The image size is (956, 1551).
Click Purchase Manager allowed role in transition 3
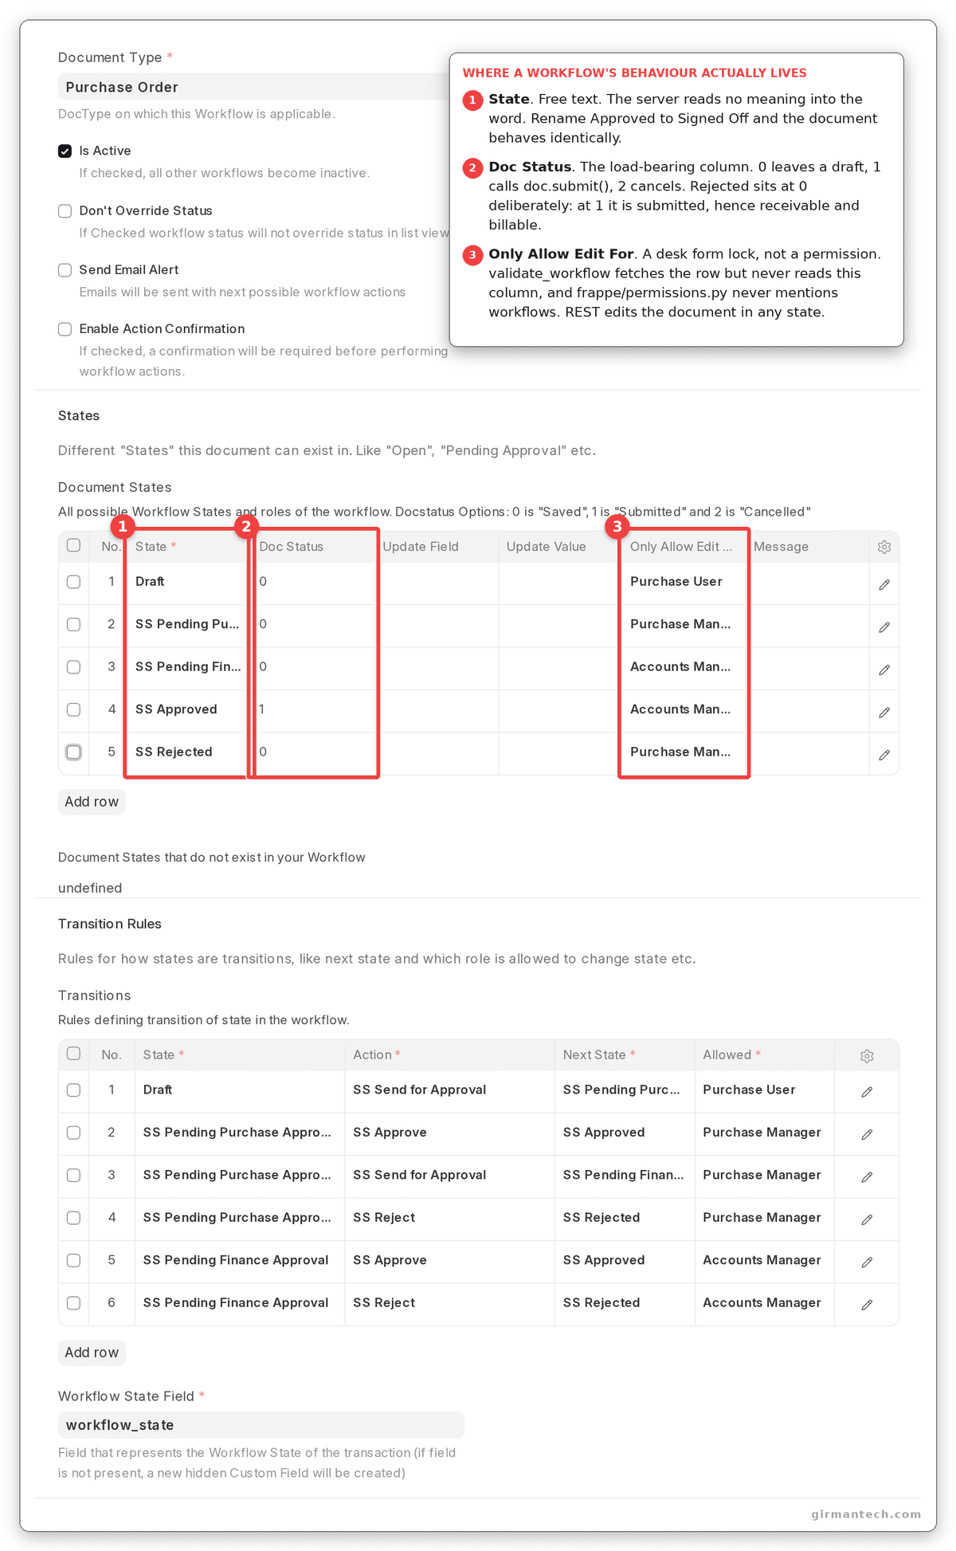762,1175
